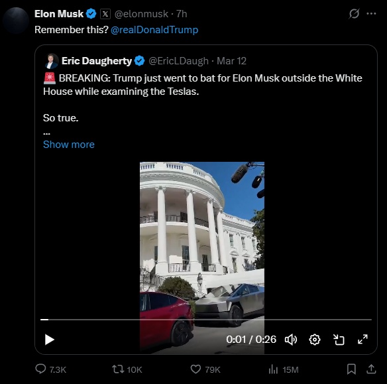Click the reply icon with 7.3K comments

(51, 369)
